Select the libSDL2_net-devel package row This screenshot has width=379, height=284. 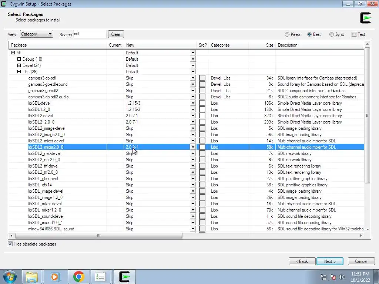(187, 153)
